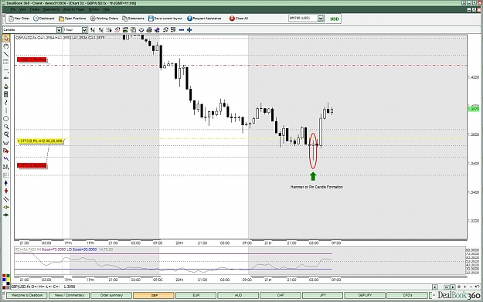The image size is (483, 302).
Task: Switch to the CHF tab
Action: pyautogui.click(x=281, y=295)
